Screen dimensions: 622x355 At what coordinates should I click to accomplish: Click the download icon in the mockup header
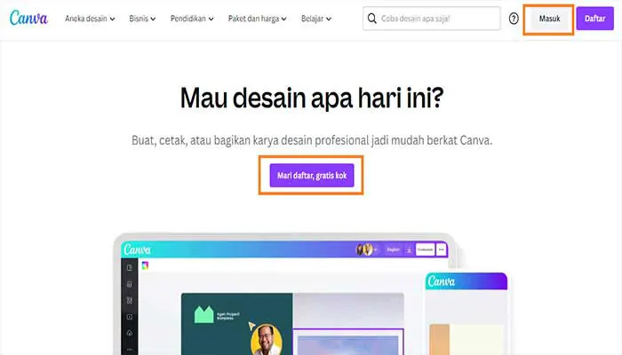409,250
